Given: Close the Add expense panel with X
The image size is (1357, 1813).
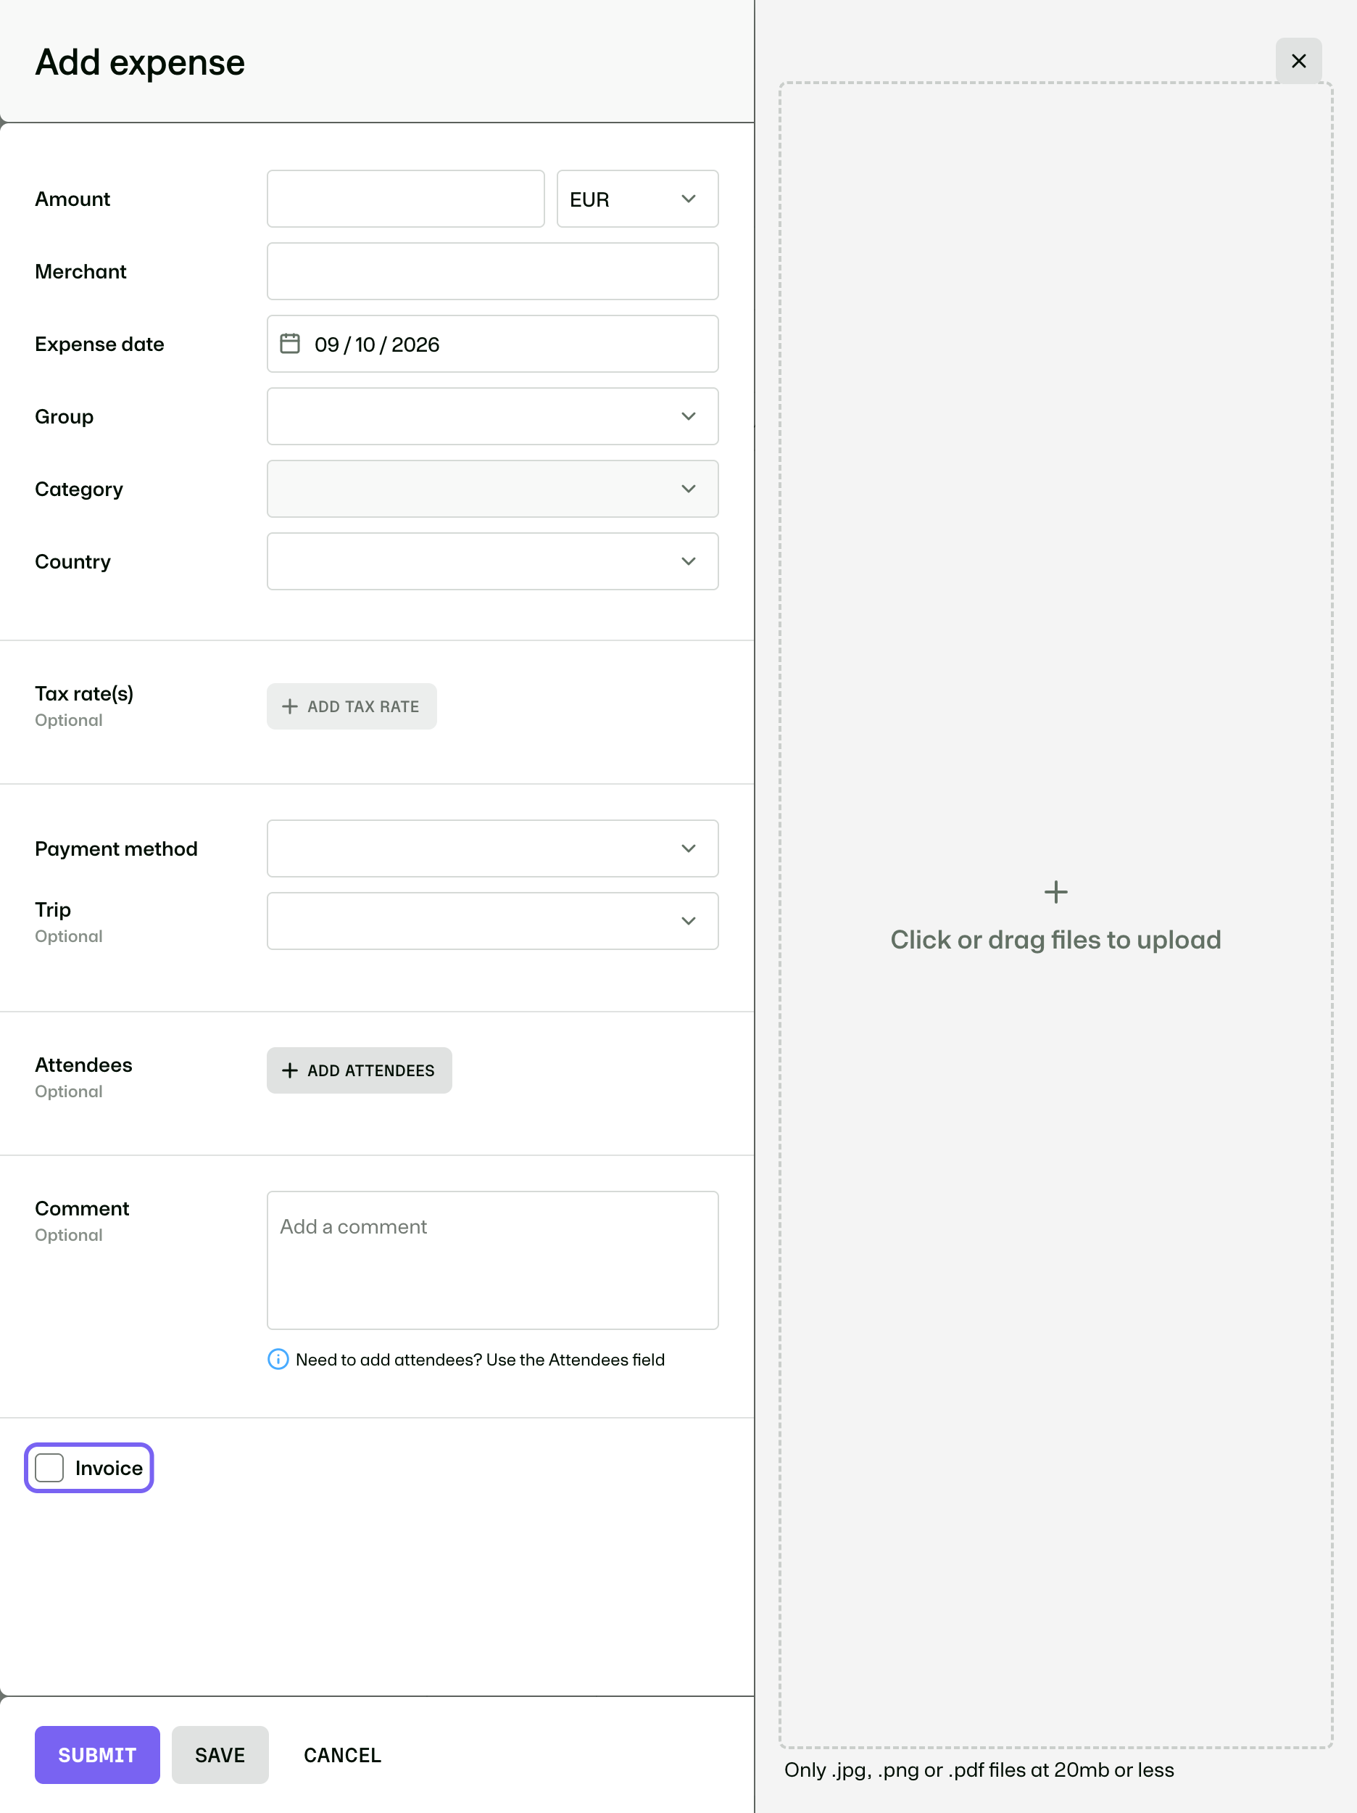Looking at the screenshot, I should point(1298,61).
